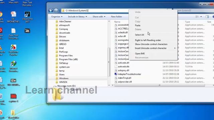The image size is (214, 120).
Task: Expand Insert Unicode control character submenu
Action: coord(153,48)
